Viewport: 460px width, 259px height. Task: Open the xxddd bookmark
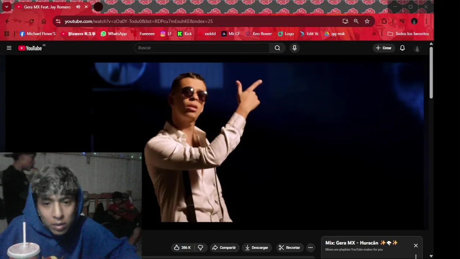(207, 33)
